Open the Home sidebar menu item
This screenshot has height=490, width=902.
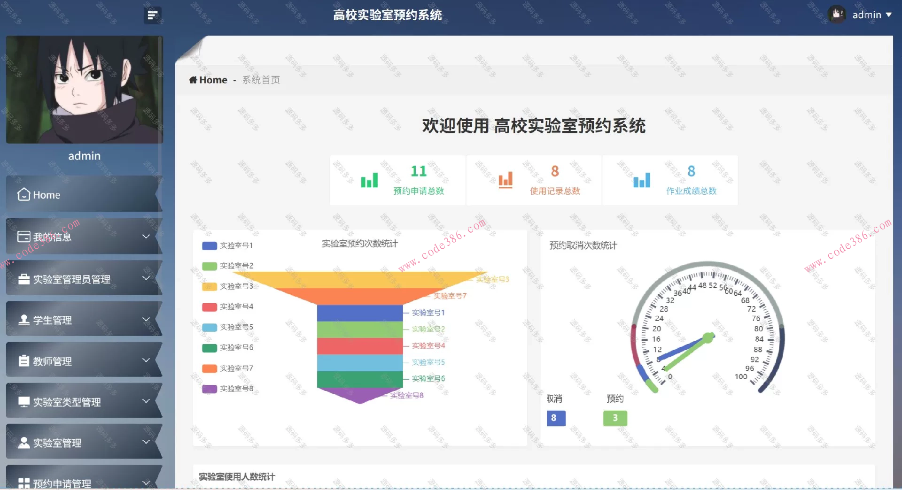click(x=84, y=194)
